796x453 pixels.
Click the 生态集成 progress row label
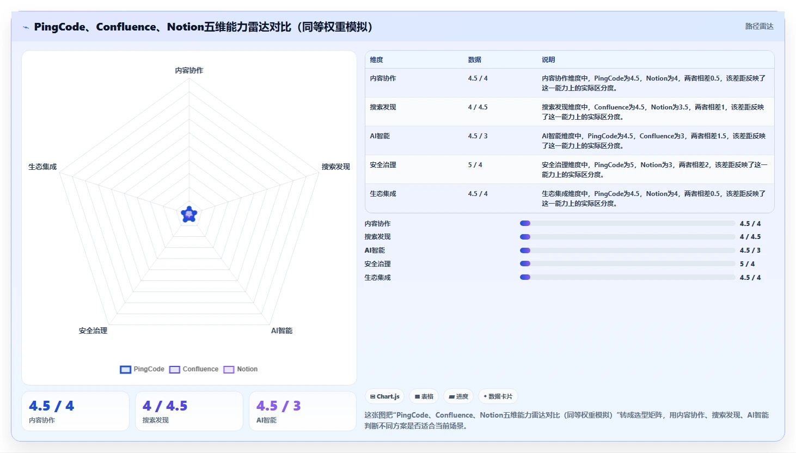377,278
